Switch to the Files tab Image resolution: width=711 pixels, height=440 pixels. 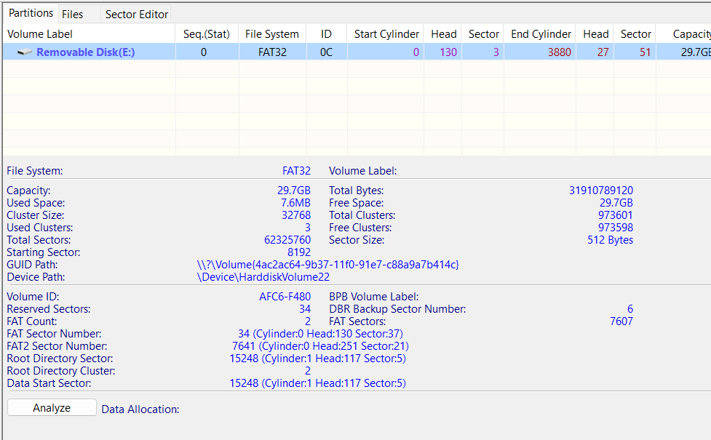72,14
